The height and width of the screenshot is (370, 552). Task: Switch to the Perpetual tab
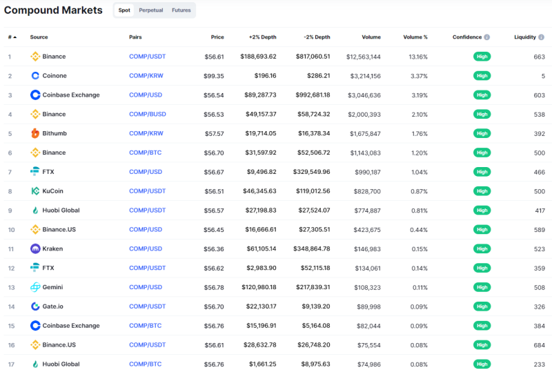pos(151,10)
